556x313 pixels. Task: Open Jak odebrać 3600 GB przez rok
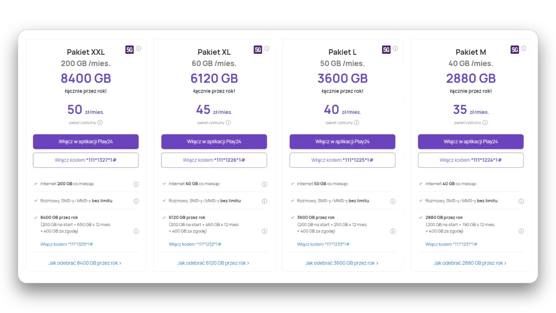pyautogui.click(x=342, y=263)
